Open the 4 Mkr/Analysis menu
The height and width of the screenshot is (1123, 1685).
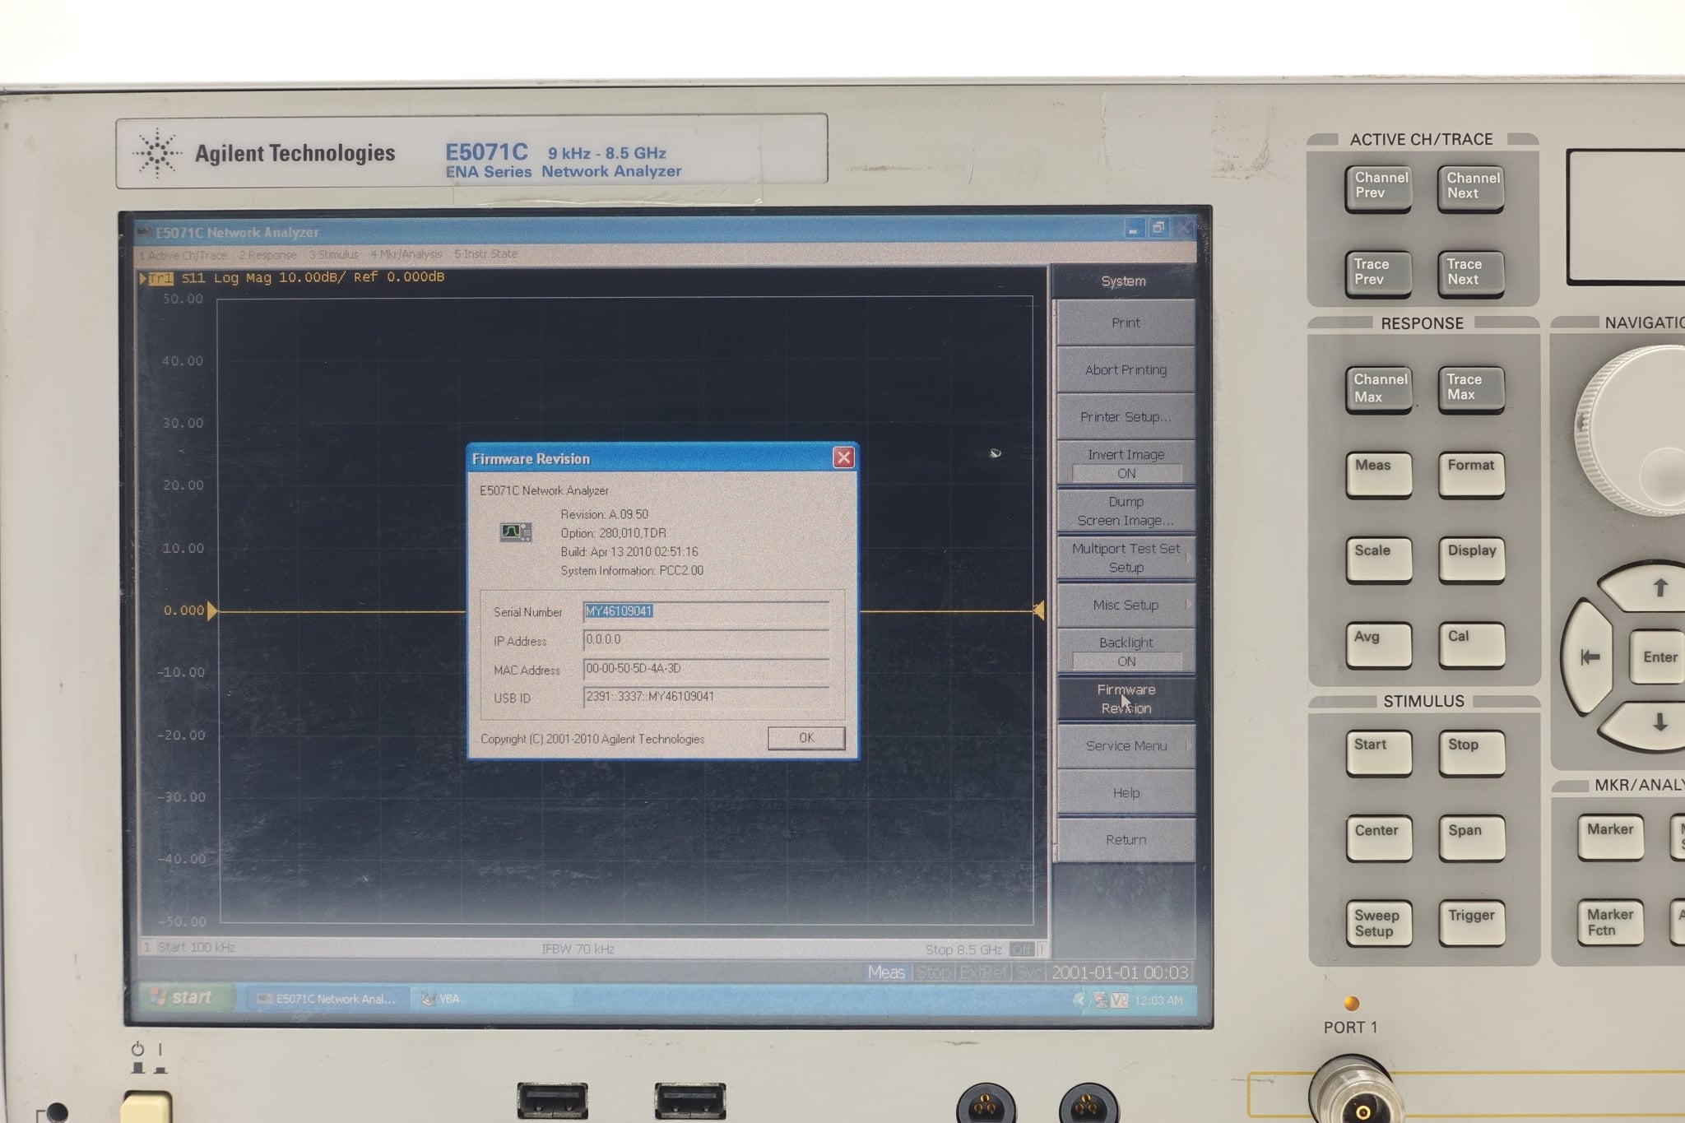[x=406, y=254]
